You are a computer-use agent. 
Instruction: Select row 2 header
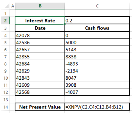[5, 20]
